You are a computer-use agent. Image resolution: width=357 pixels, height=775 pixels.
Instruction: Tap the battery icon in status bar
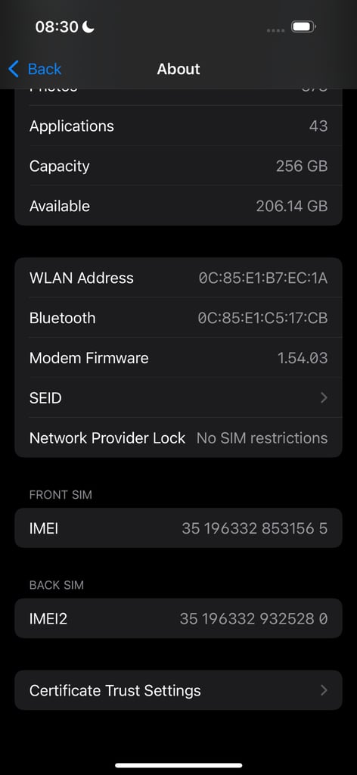pyautogui.click(x=303, y=26)
